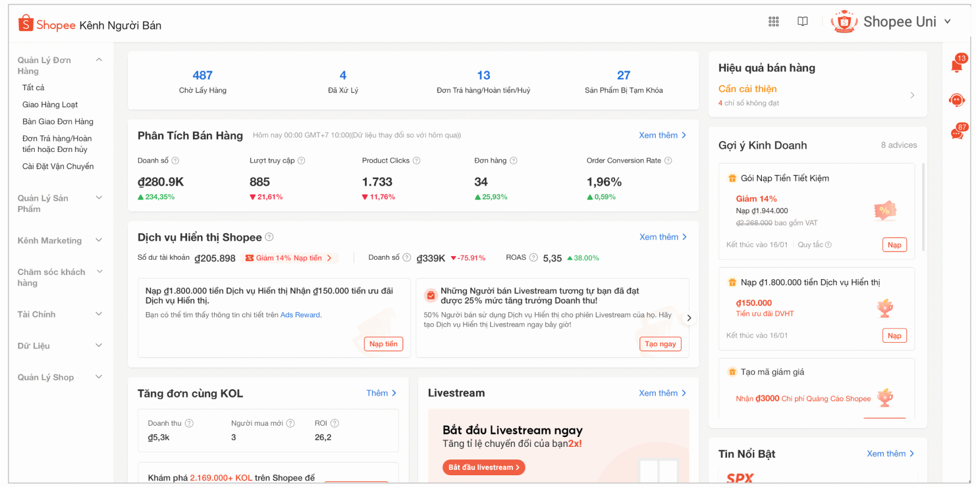Open notifications bell with 13 badge
Screen dimensions: 976x487
tap(957, 65)
